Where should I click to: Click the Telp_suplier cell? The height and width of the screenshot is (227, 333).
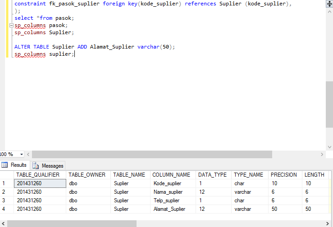click(x=173, y=200)
